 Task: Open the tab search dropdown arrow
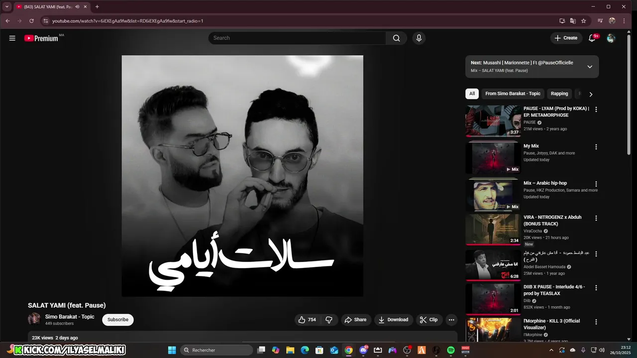[x=7, y=7]
